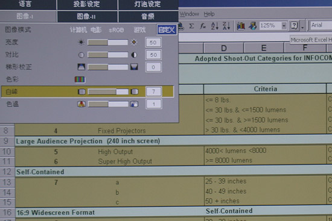Select the 计算机 image mode
The width and height of the screenshot is (332, 221).
coord(78,30)
